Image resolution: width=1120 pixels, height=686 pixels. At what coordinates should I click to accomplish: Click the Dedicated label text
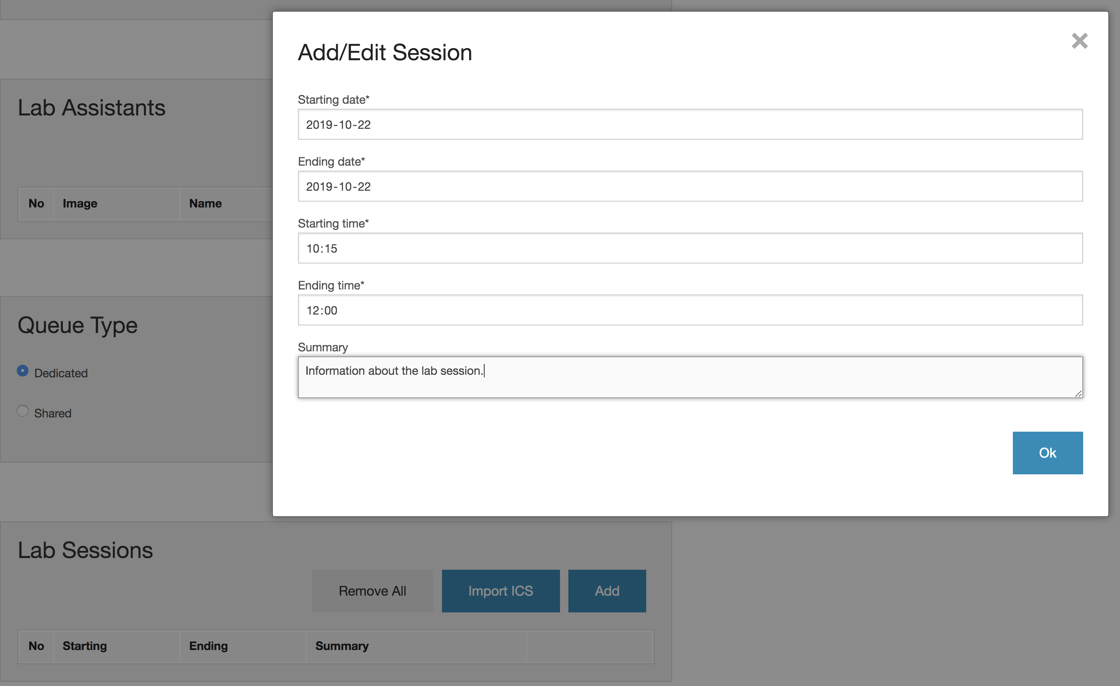pos(61,373)
